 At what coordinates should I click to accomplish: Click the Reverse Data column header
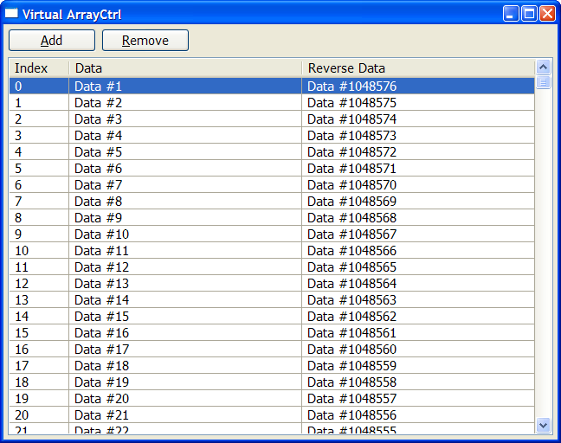pos(417,68)
